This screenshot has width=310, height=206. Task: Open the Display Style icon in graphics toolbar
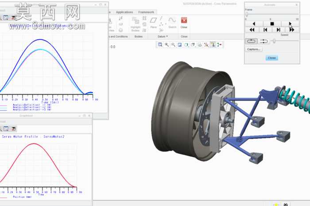point(186,45)
